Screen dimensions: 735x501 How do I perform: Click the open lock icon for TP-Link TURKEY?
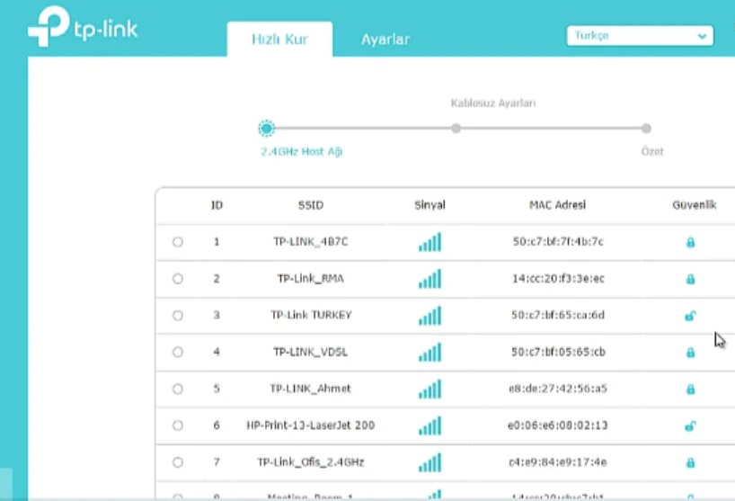690,316
